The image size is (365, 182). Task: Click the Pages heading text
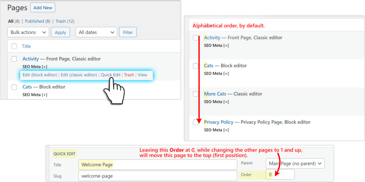tap(17, 8)
